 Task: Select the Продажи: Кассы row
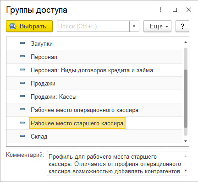94,96
